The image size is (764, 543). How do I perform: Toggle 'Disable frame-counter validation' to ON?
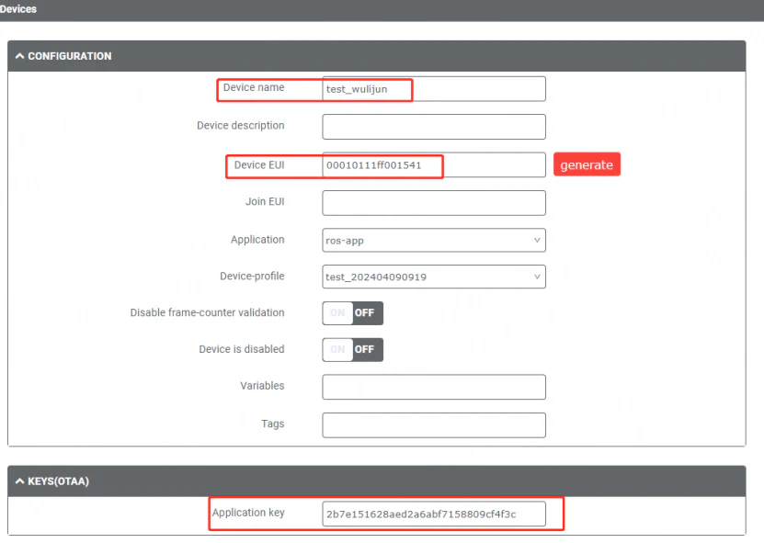click(x=337, y=312)
